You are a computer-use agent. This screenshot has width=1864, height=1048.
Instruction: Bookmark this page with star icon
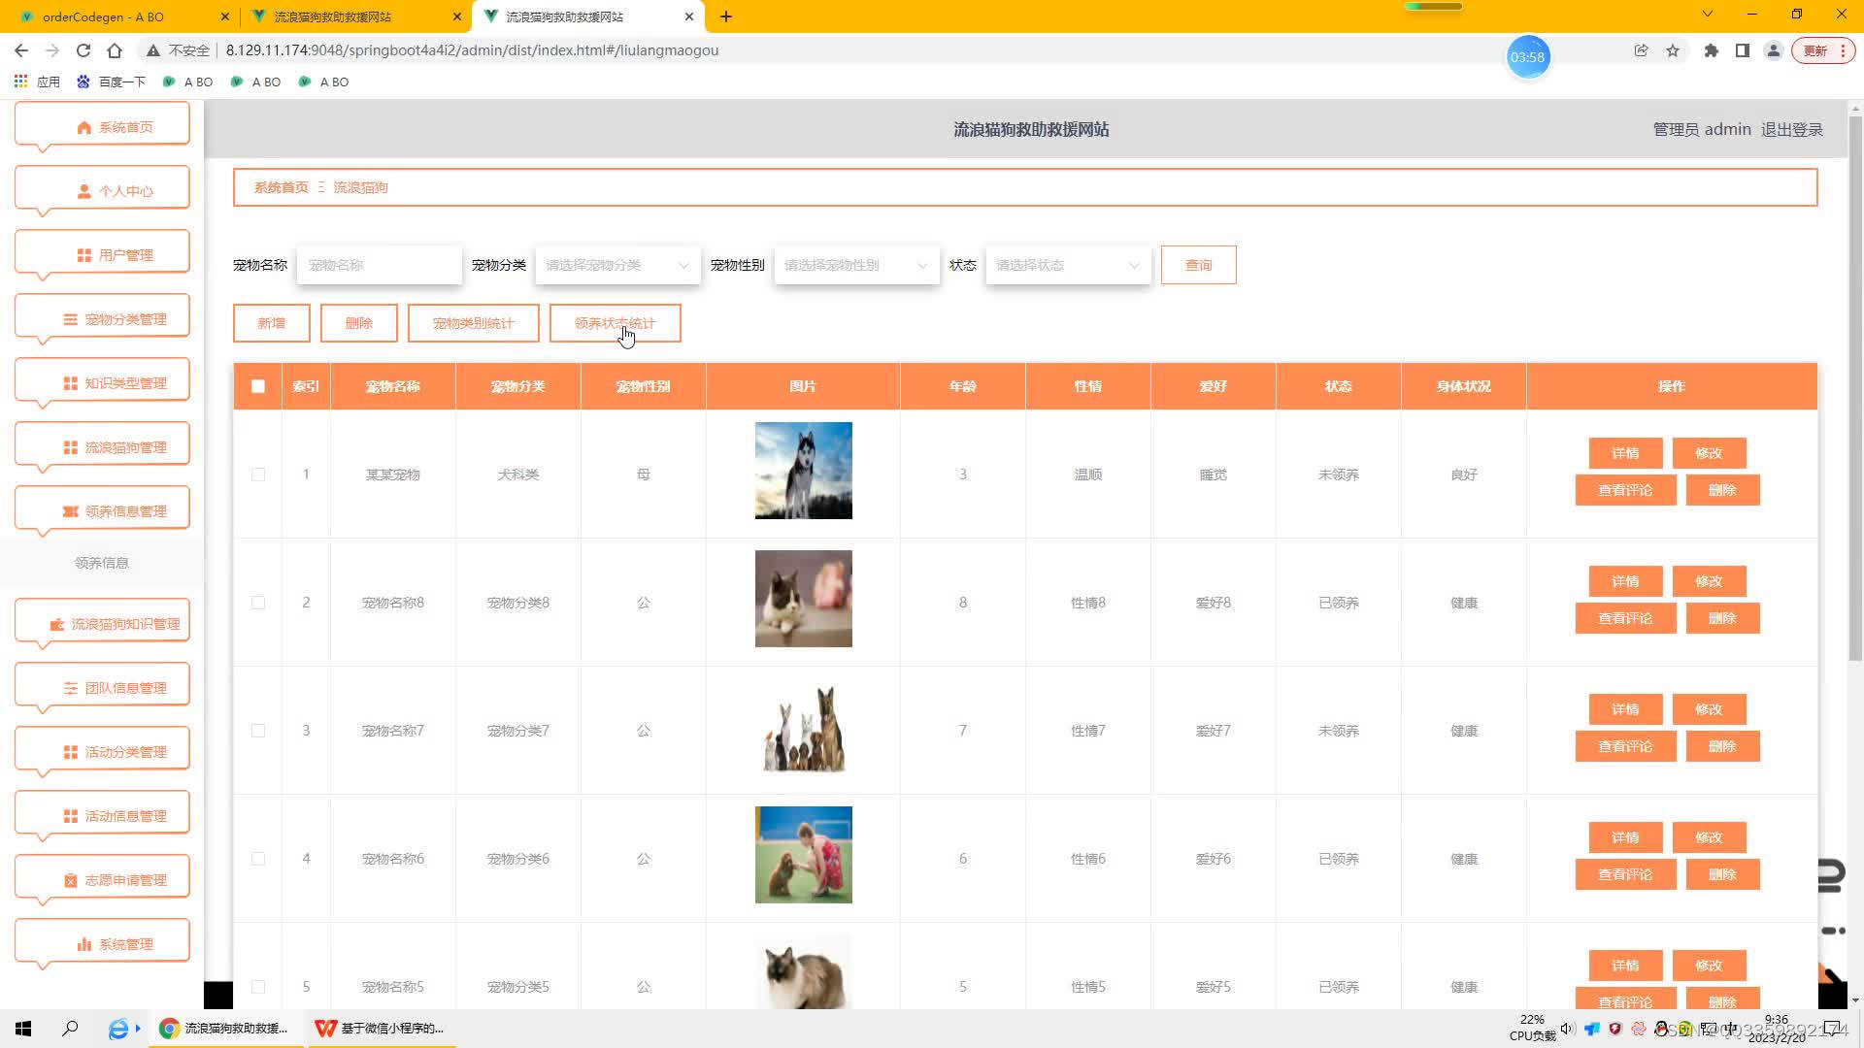[x=1673, y=50]
